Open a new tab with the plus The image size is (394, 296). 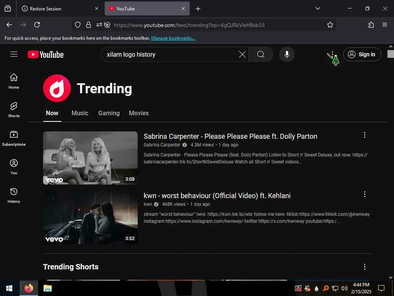198,9
